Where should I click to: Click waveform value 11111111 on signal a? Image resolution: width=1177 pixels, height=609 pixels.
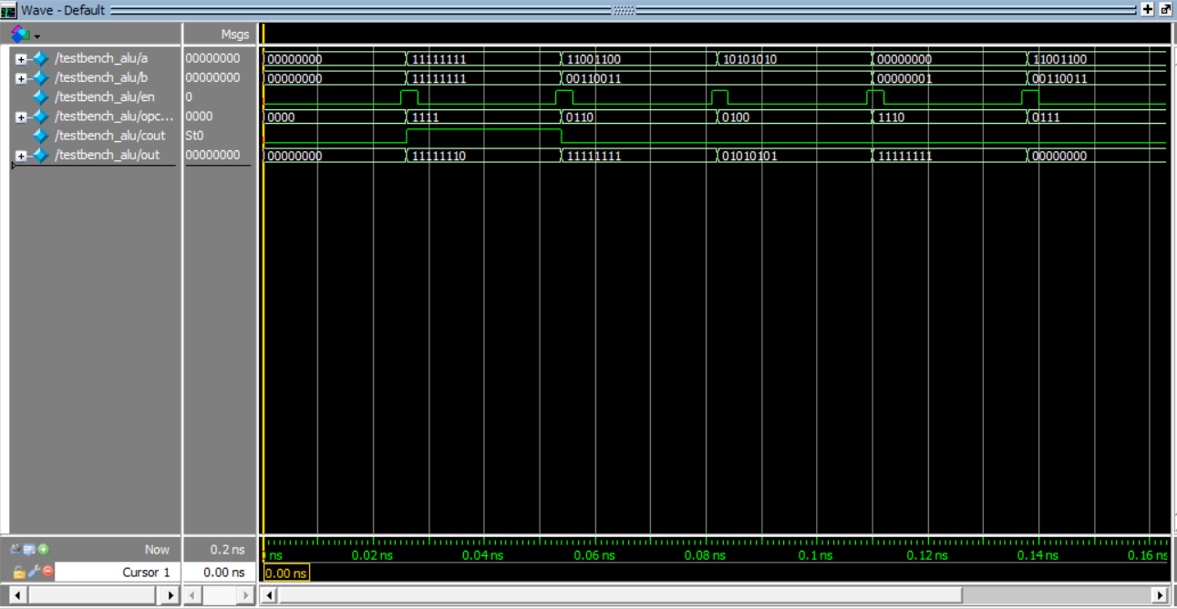pyautogui.click(x=439, y=59)
